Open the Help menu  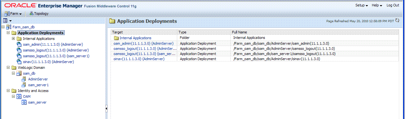[377, 5]
